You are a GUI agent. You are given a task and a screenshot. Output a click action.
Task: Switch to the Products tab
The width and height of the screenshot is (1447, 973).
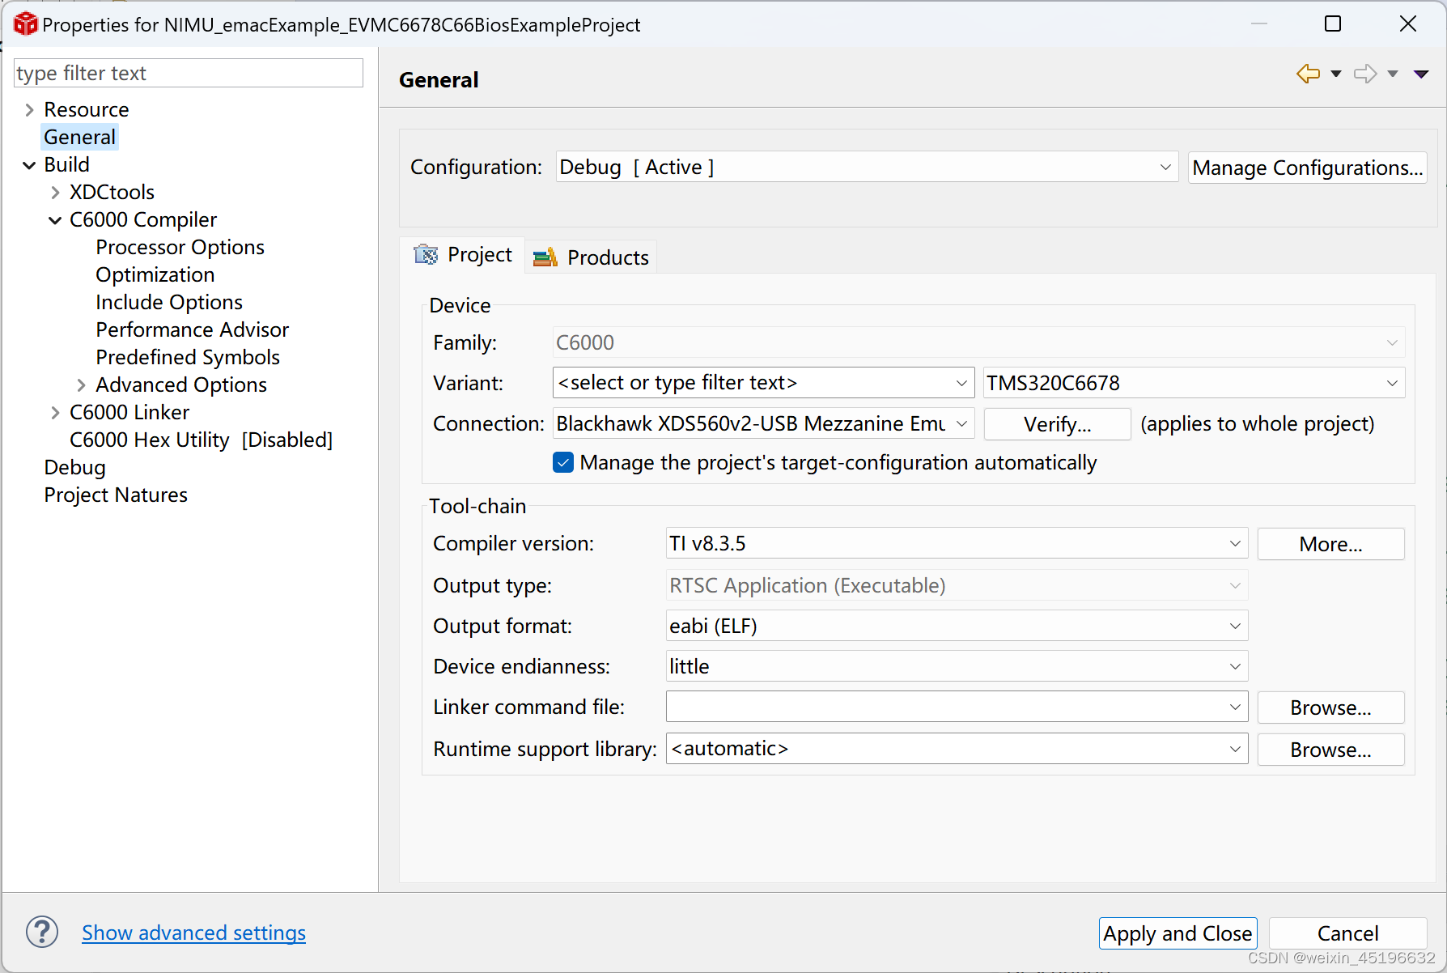coord(592,257)
